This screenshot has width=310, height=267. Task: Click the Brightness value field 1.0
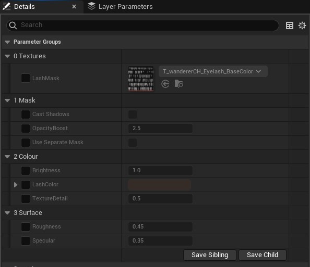(160, 171)
